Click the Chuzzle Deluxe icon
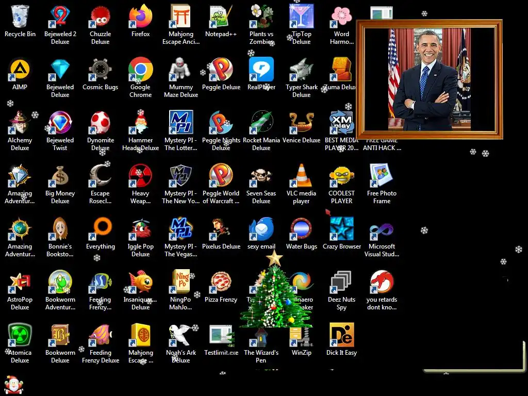This screenshot has width=528, height=396. tap(101, 16)
